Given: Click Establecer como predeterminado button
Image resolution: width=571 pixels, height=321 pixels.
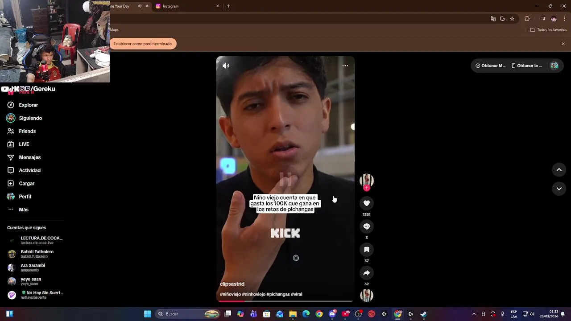Looking at the screenshot, I should point(143,44).
